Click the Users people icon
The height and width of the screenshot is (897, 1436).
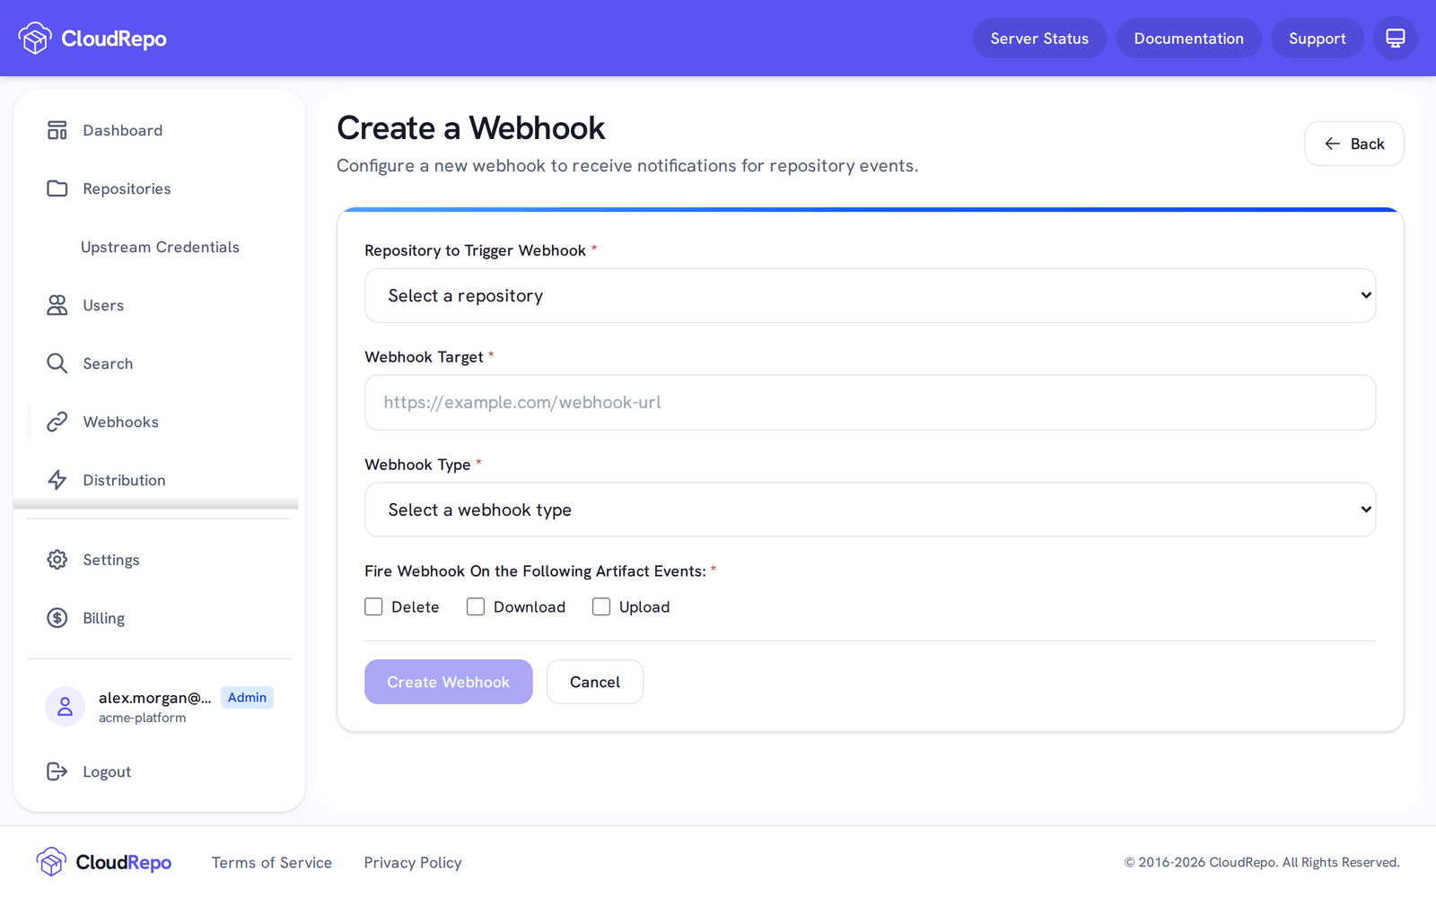(57, 306)
